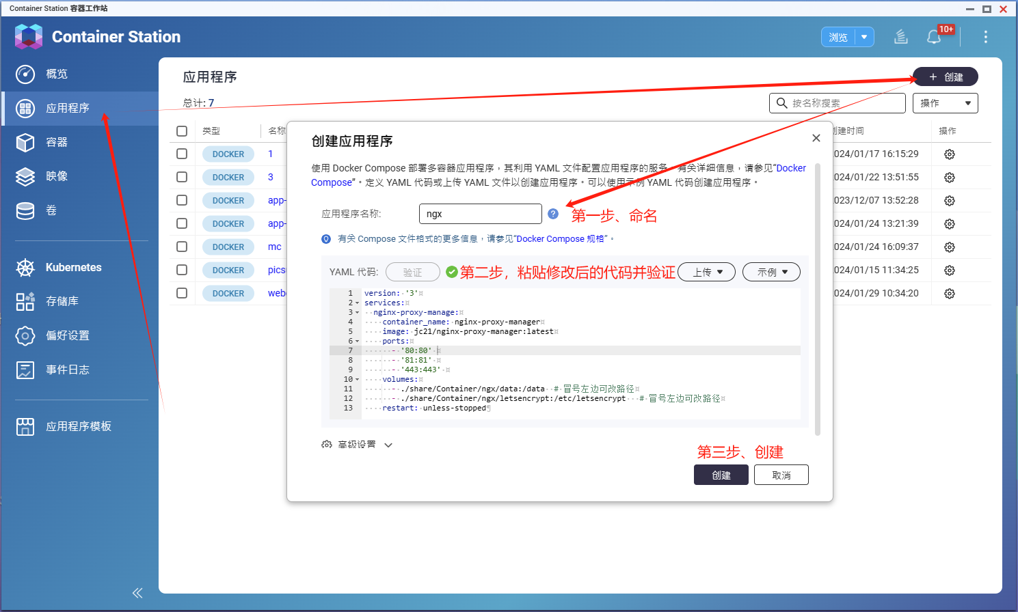Open the background tasks stack icon
The image size is (1018, 612).
[901, 37]
